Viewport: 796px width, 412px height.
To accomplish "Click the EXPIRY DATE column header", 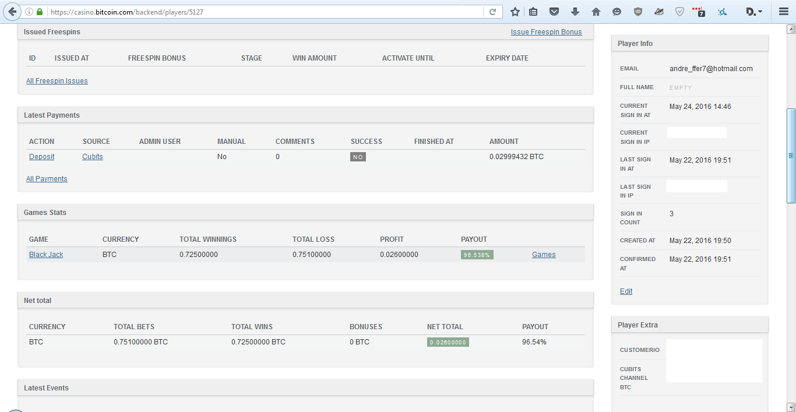I will [507, 58].
